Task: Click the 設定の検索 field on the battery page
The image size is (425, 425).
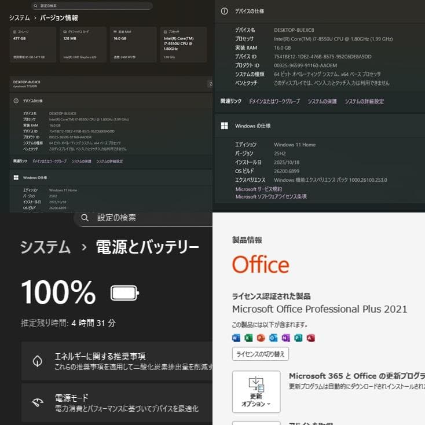Action: pyautogui.click(x=143, y=218)
